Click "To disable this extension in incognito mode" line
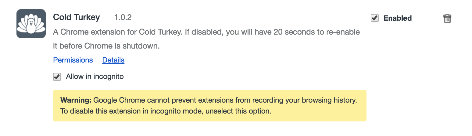 coord(132,111)
